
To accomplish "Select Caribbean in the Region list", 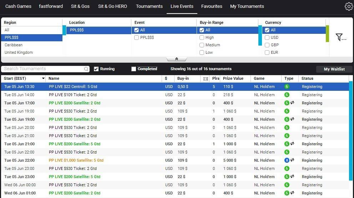I will point(14,45).
